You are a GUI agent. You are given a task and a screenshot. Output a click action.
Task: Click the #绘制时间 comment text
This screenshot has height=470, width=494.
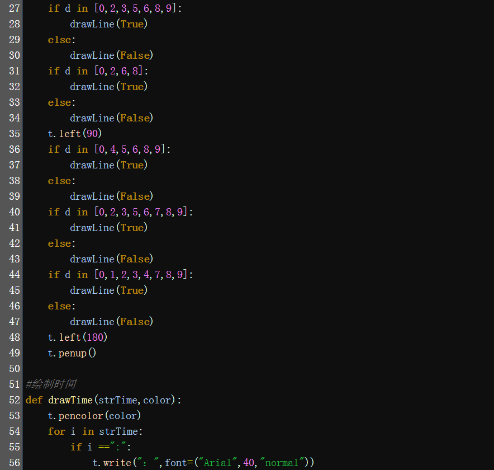pos(51,384)
